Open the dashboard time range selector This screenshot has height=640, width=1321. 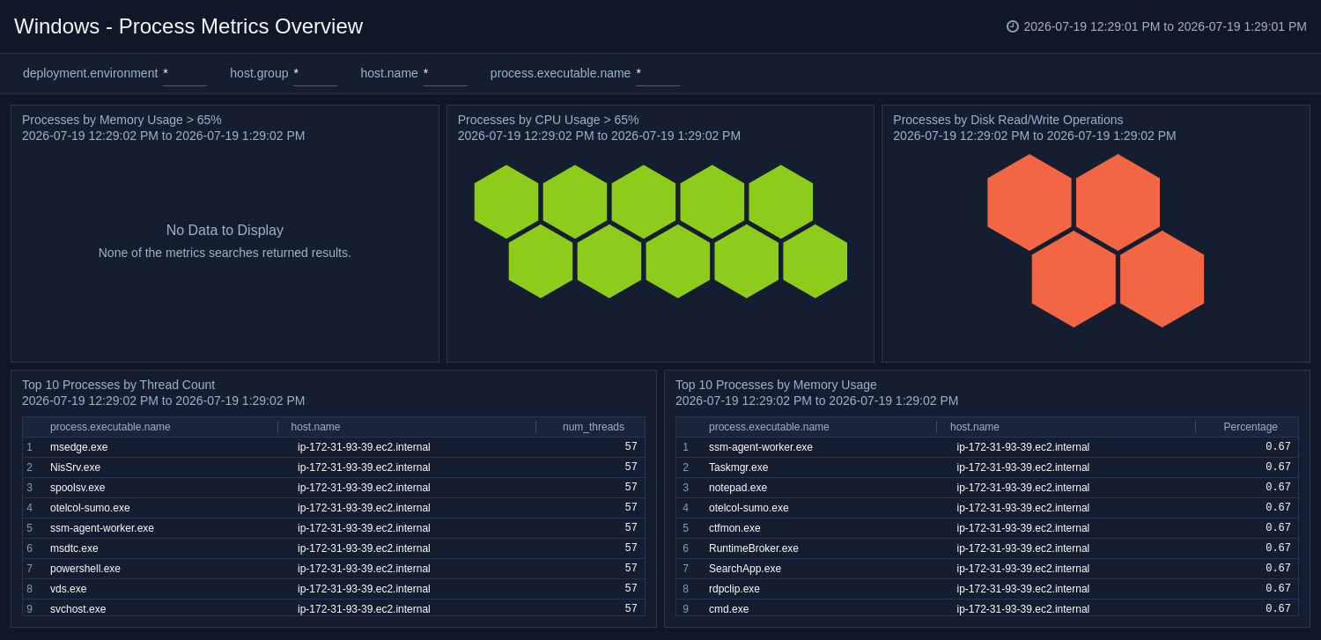click(1164, 26)
